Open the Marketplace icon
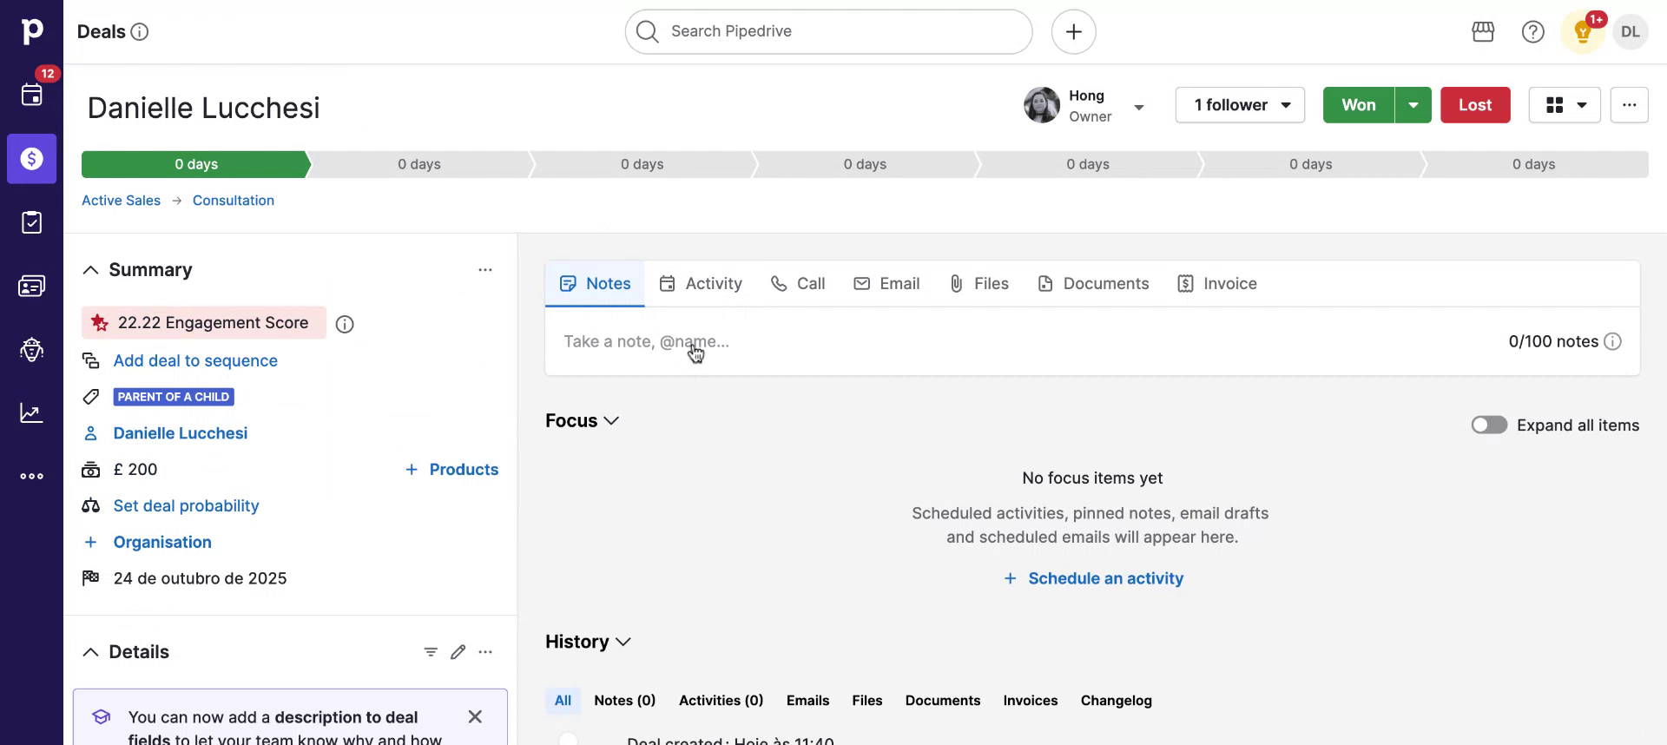The height and width of the screenshot is (745, 1667). coord(1483,32)
